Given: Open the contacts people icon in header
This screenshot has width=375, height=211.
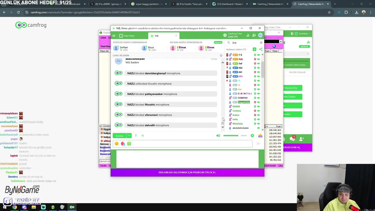Looking at the screenshot, I should [x=254, y=35].
